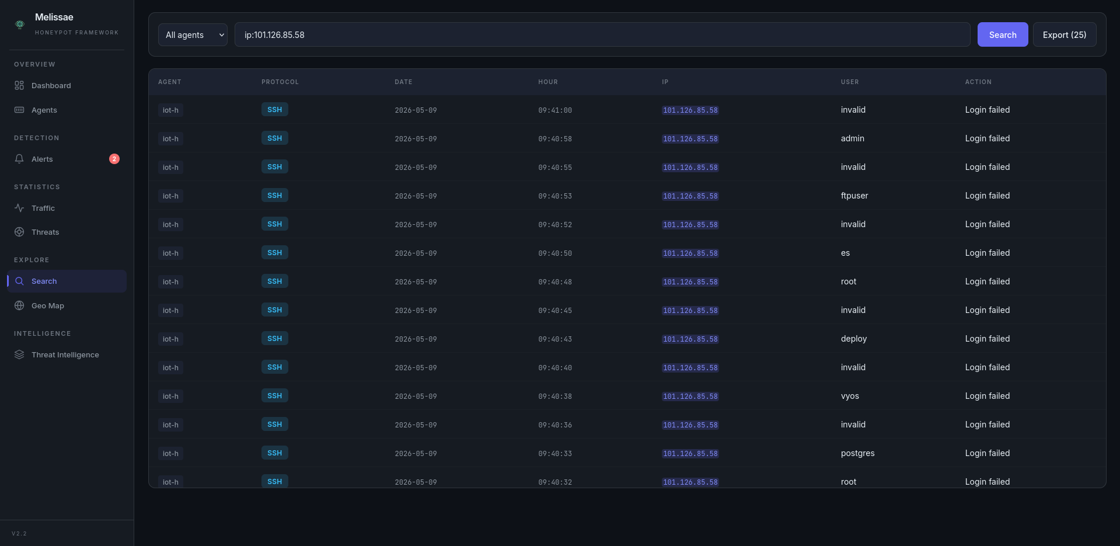
Task: Click hour 09:40:45 cell
Action: 555,310
